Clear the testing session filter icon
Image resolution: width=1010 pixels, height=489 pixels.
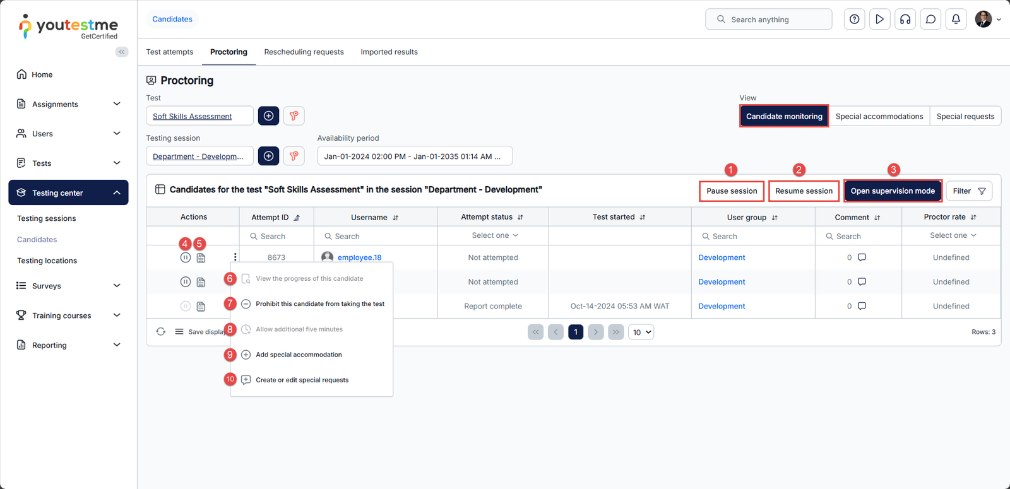(294, 156)
